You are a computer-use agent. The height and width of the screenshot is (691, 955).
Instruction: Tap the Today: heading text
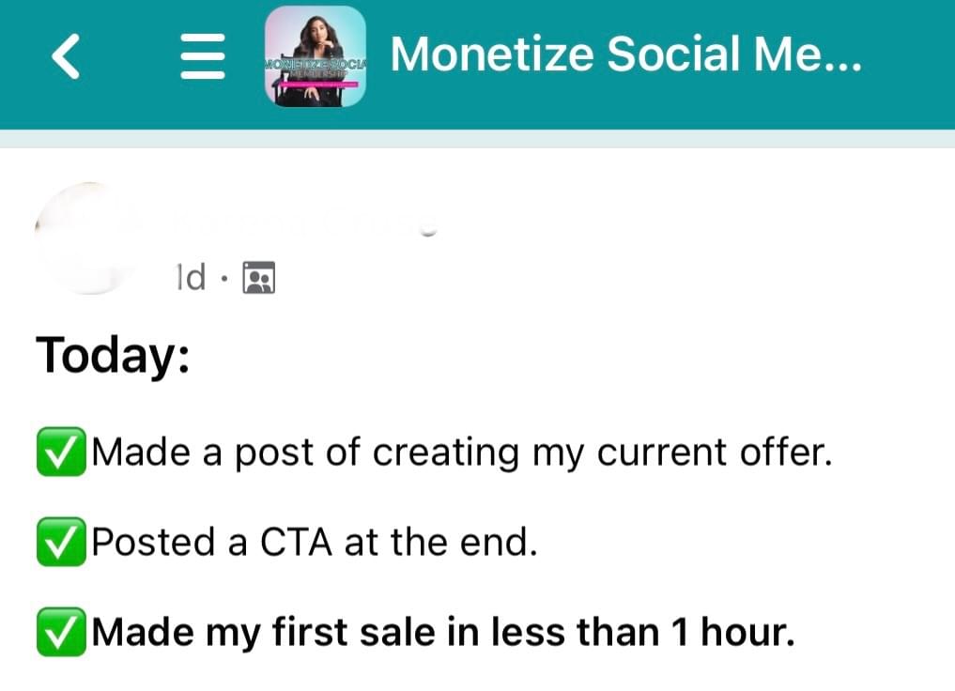113,355
